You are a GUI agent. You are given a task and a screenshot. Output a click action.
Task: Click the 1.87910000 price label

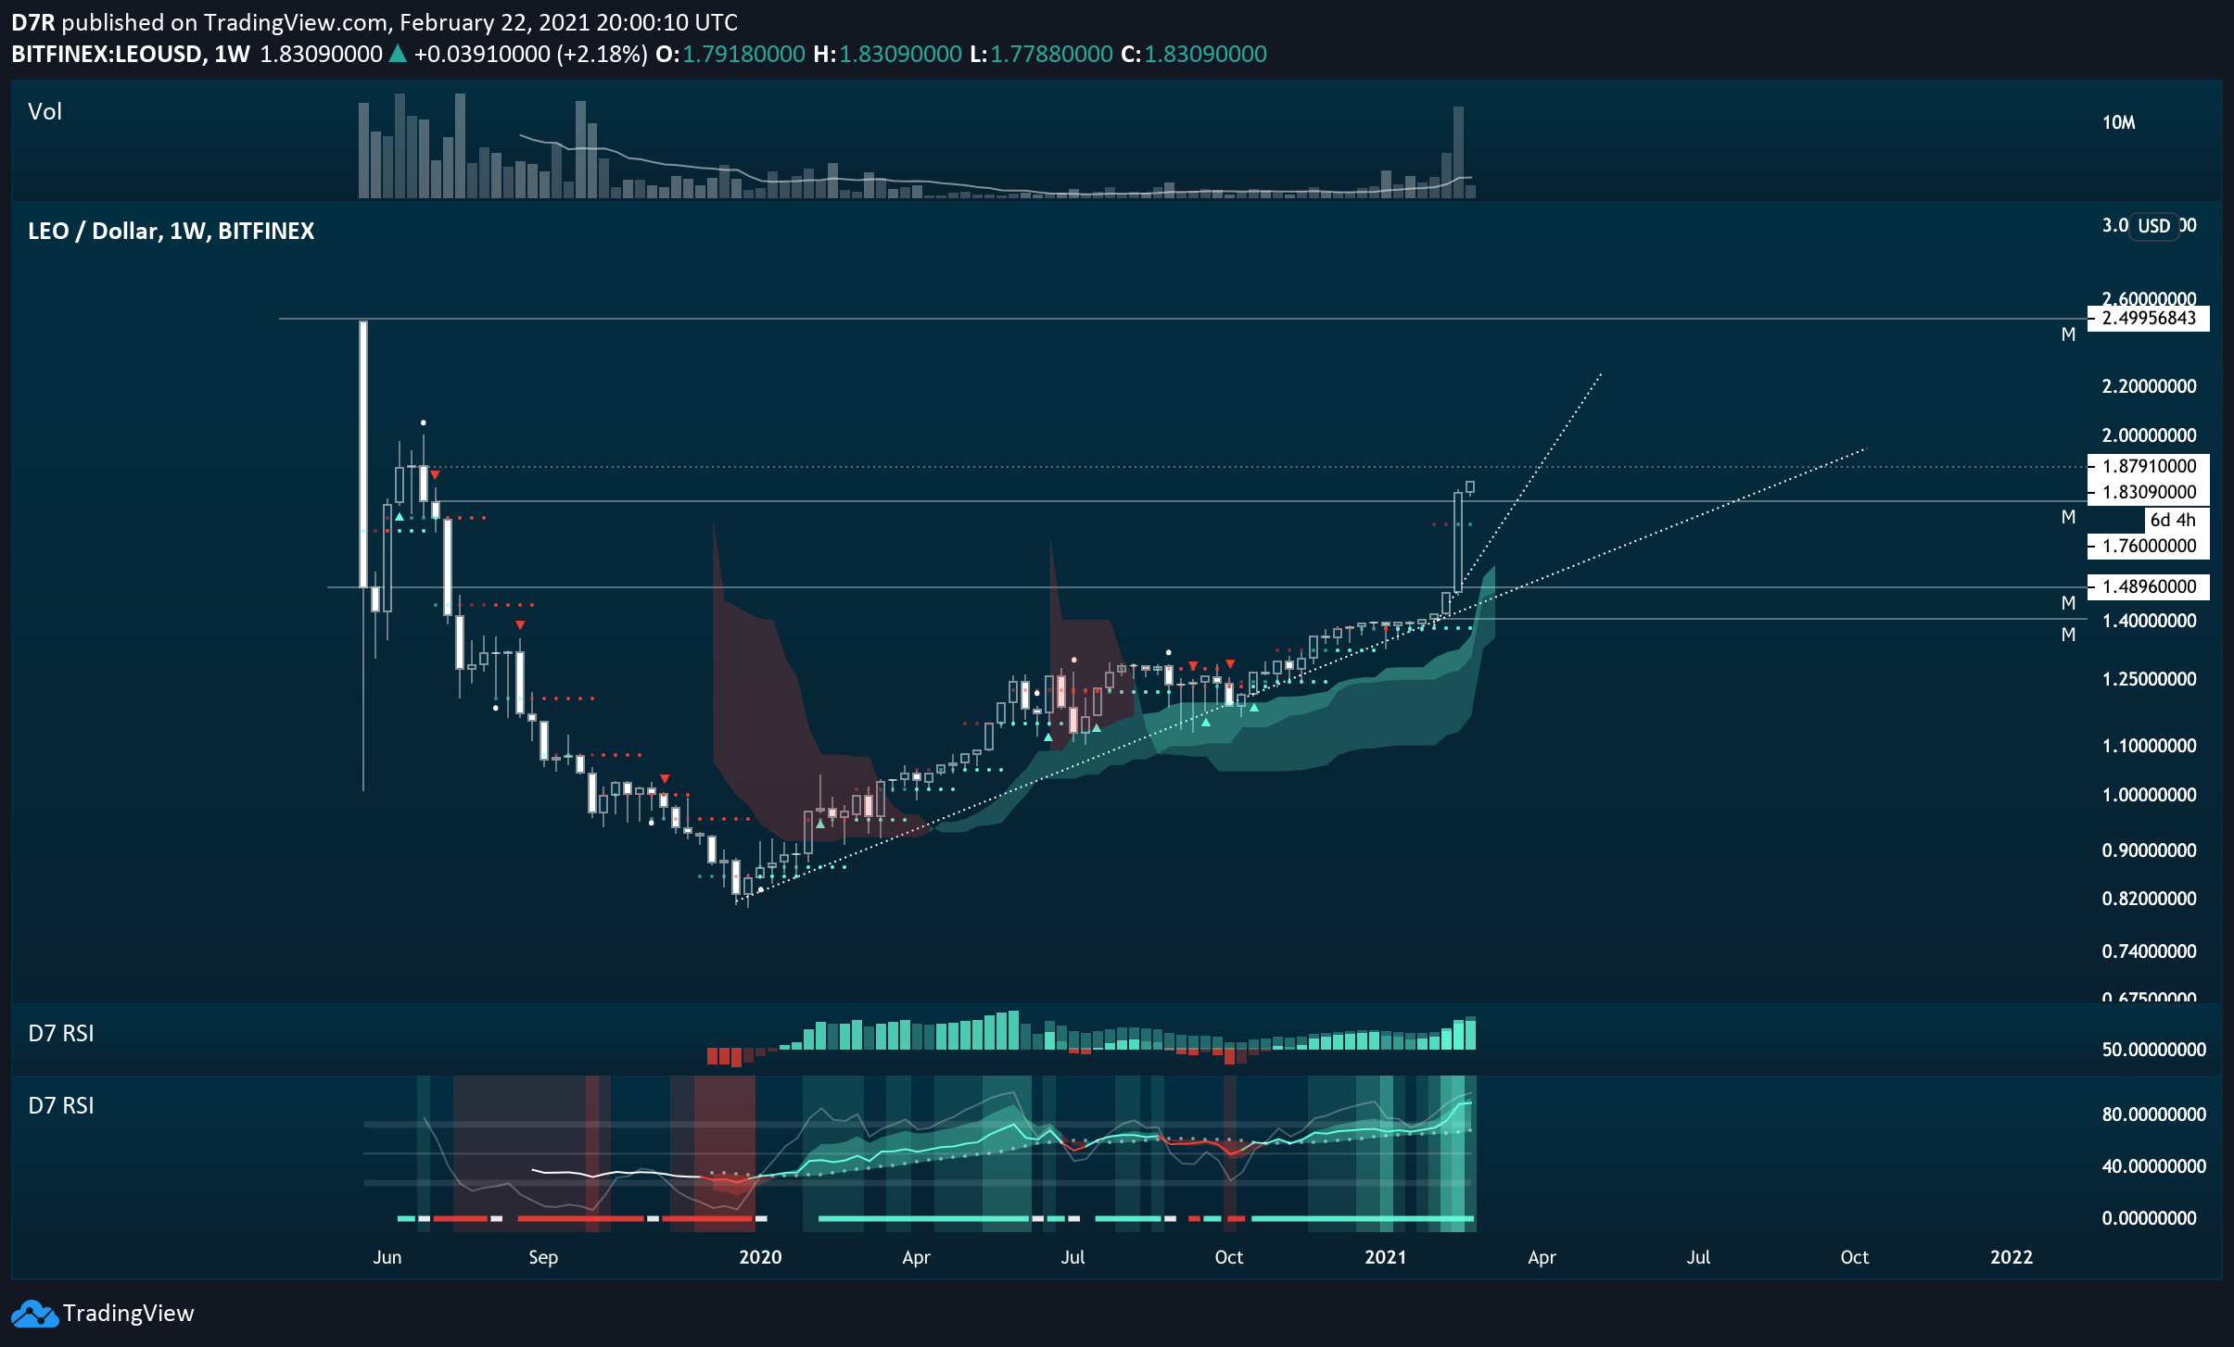2149,466
